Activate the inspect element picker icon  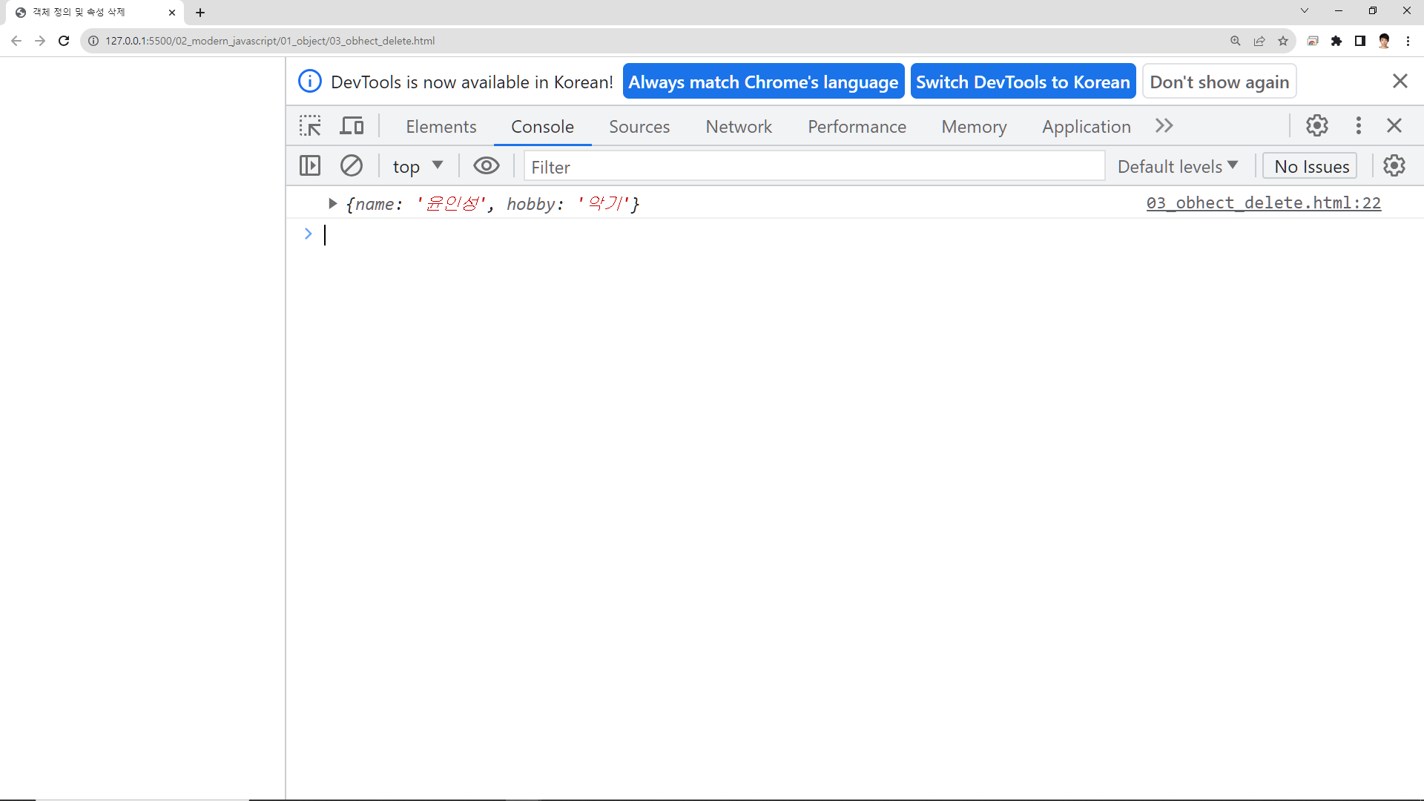click(x=310, y=126)
